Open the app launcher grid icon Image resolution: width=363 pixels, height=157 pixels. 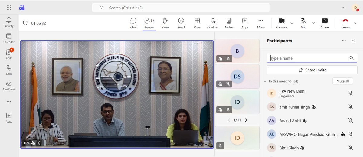click(9, 8)
